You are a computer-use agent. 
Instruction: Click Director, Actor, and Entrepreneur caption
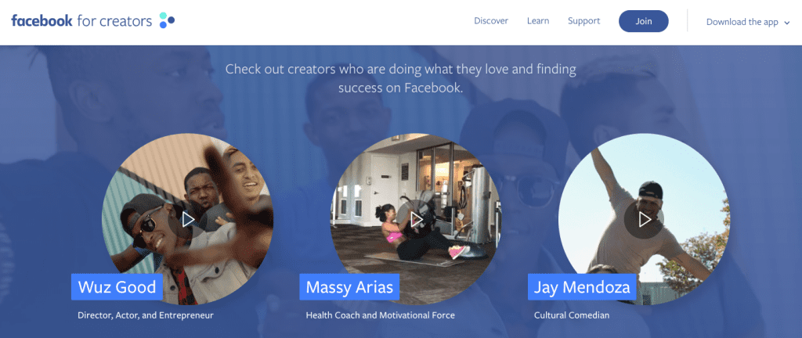coord(146,315)
